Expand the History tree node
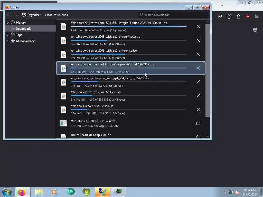263x197 pixels. pos(8,23)
